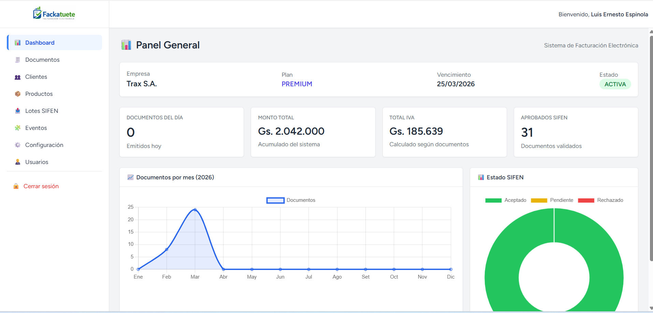Click the page vertical scrollbar
Screen dimensions: 653x313
[x=651, y=147]
